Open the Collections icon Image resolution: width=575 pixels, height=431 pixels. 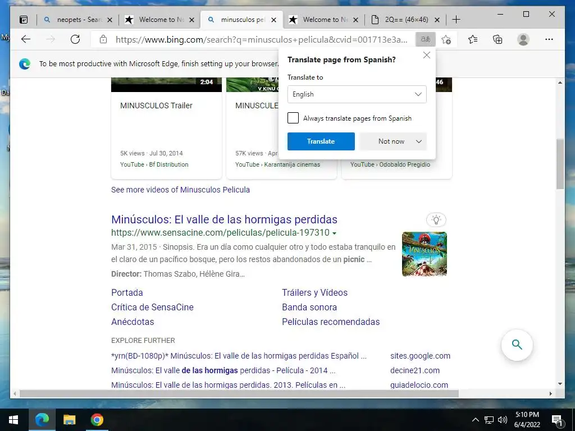pyautogui.click(x=498, y=39)
